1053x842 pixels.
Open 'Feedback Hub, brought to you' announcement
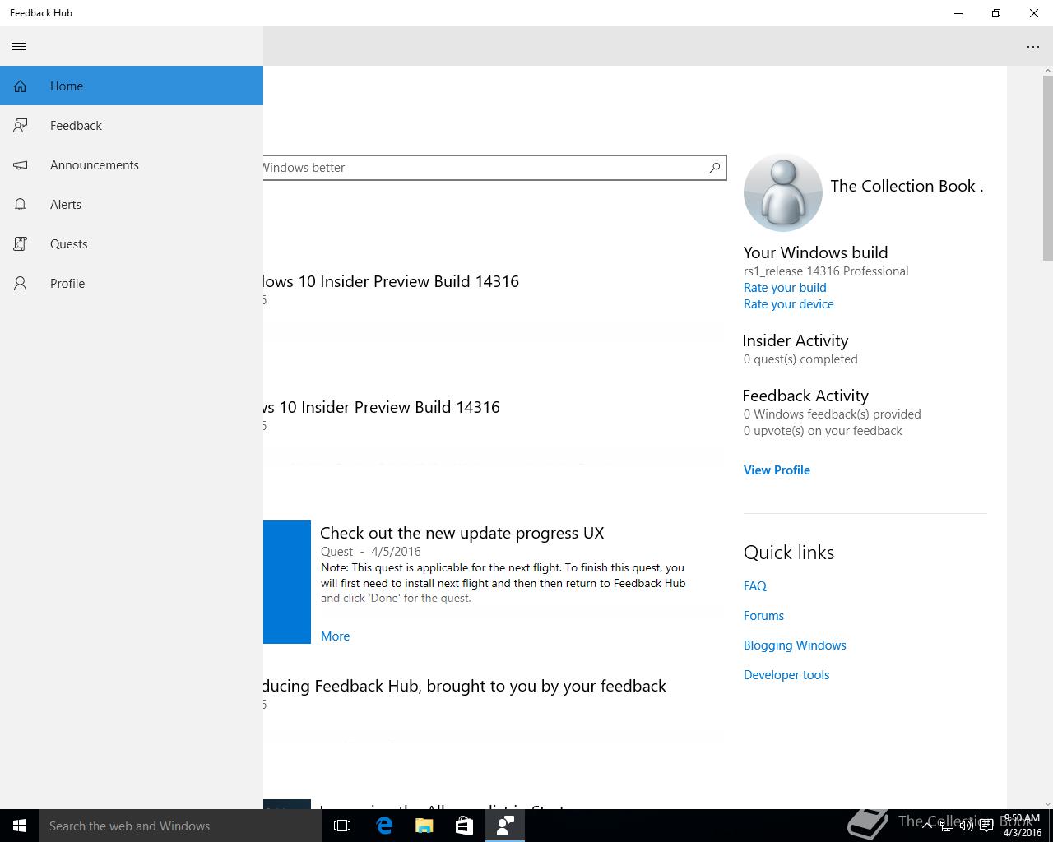465,686
